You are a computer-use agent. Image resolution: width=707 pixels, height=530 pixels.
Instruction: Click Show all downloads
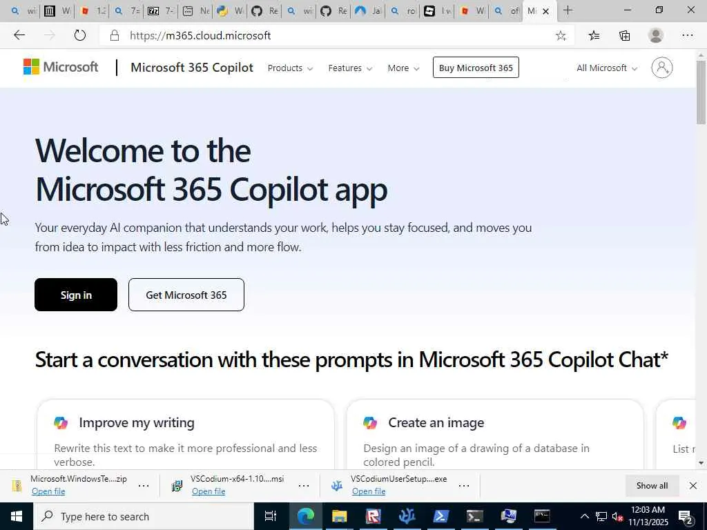[652, 485]
